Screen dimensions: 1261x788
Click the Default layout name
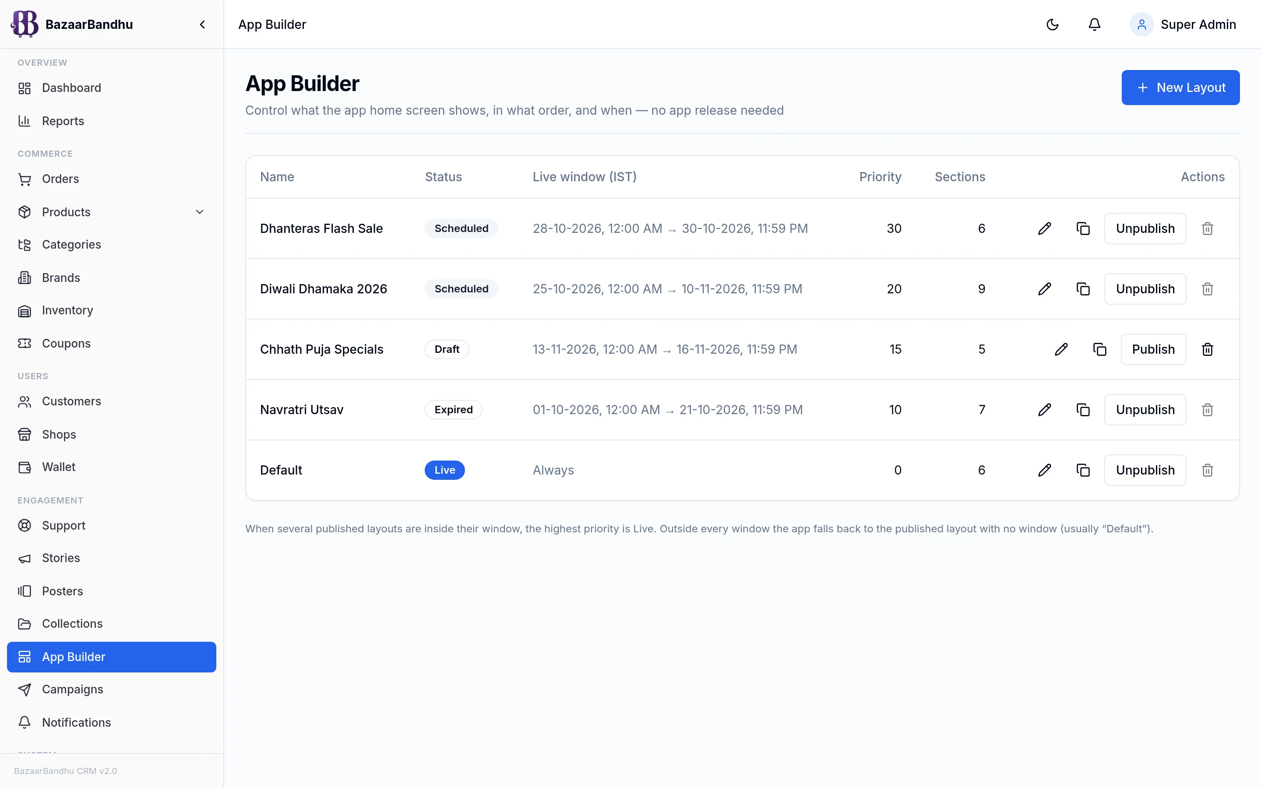coord(281,470)
